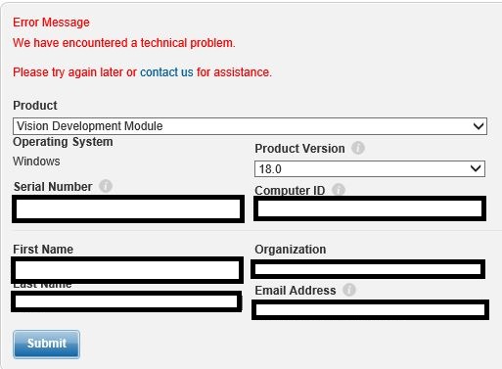Click the 'Windows' operating system text
Screen dimensions: 502x369
[36, 161]
